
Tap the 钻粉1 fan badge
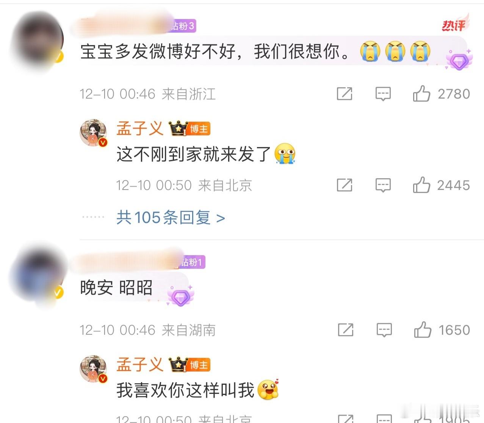(x=193, y=262)
